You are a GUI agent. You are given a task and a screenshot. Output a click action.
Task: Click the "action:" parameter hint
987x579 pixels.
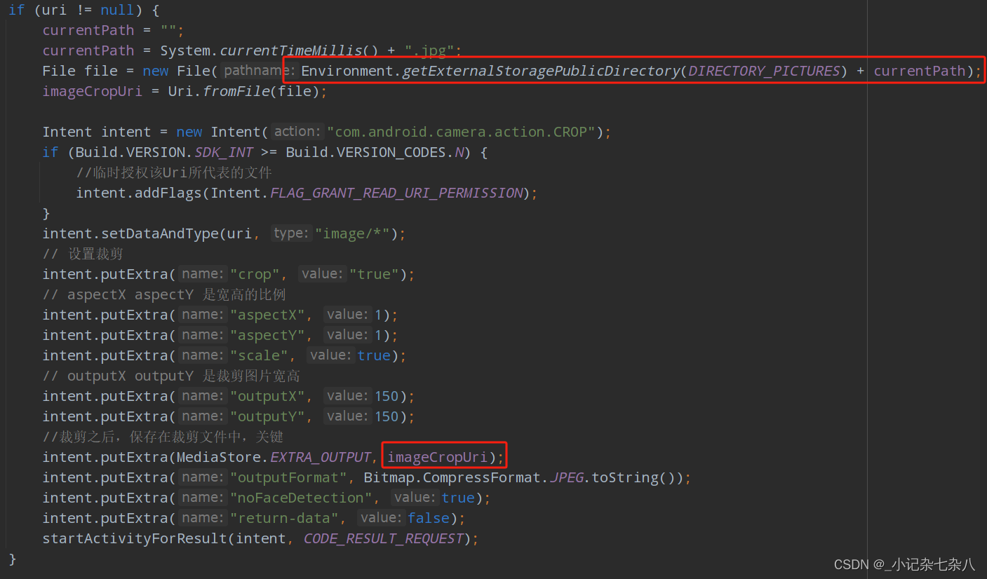(x=297, y=132)
